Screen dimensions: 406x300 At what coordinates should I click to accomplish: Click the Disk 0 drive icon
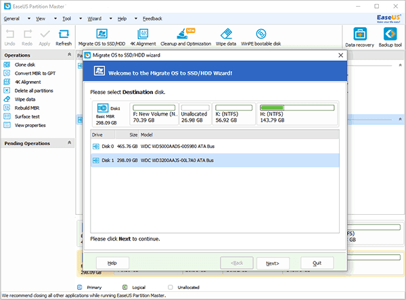(x=96, y=147)
